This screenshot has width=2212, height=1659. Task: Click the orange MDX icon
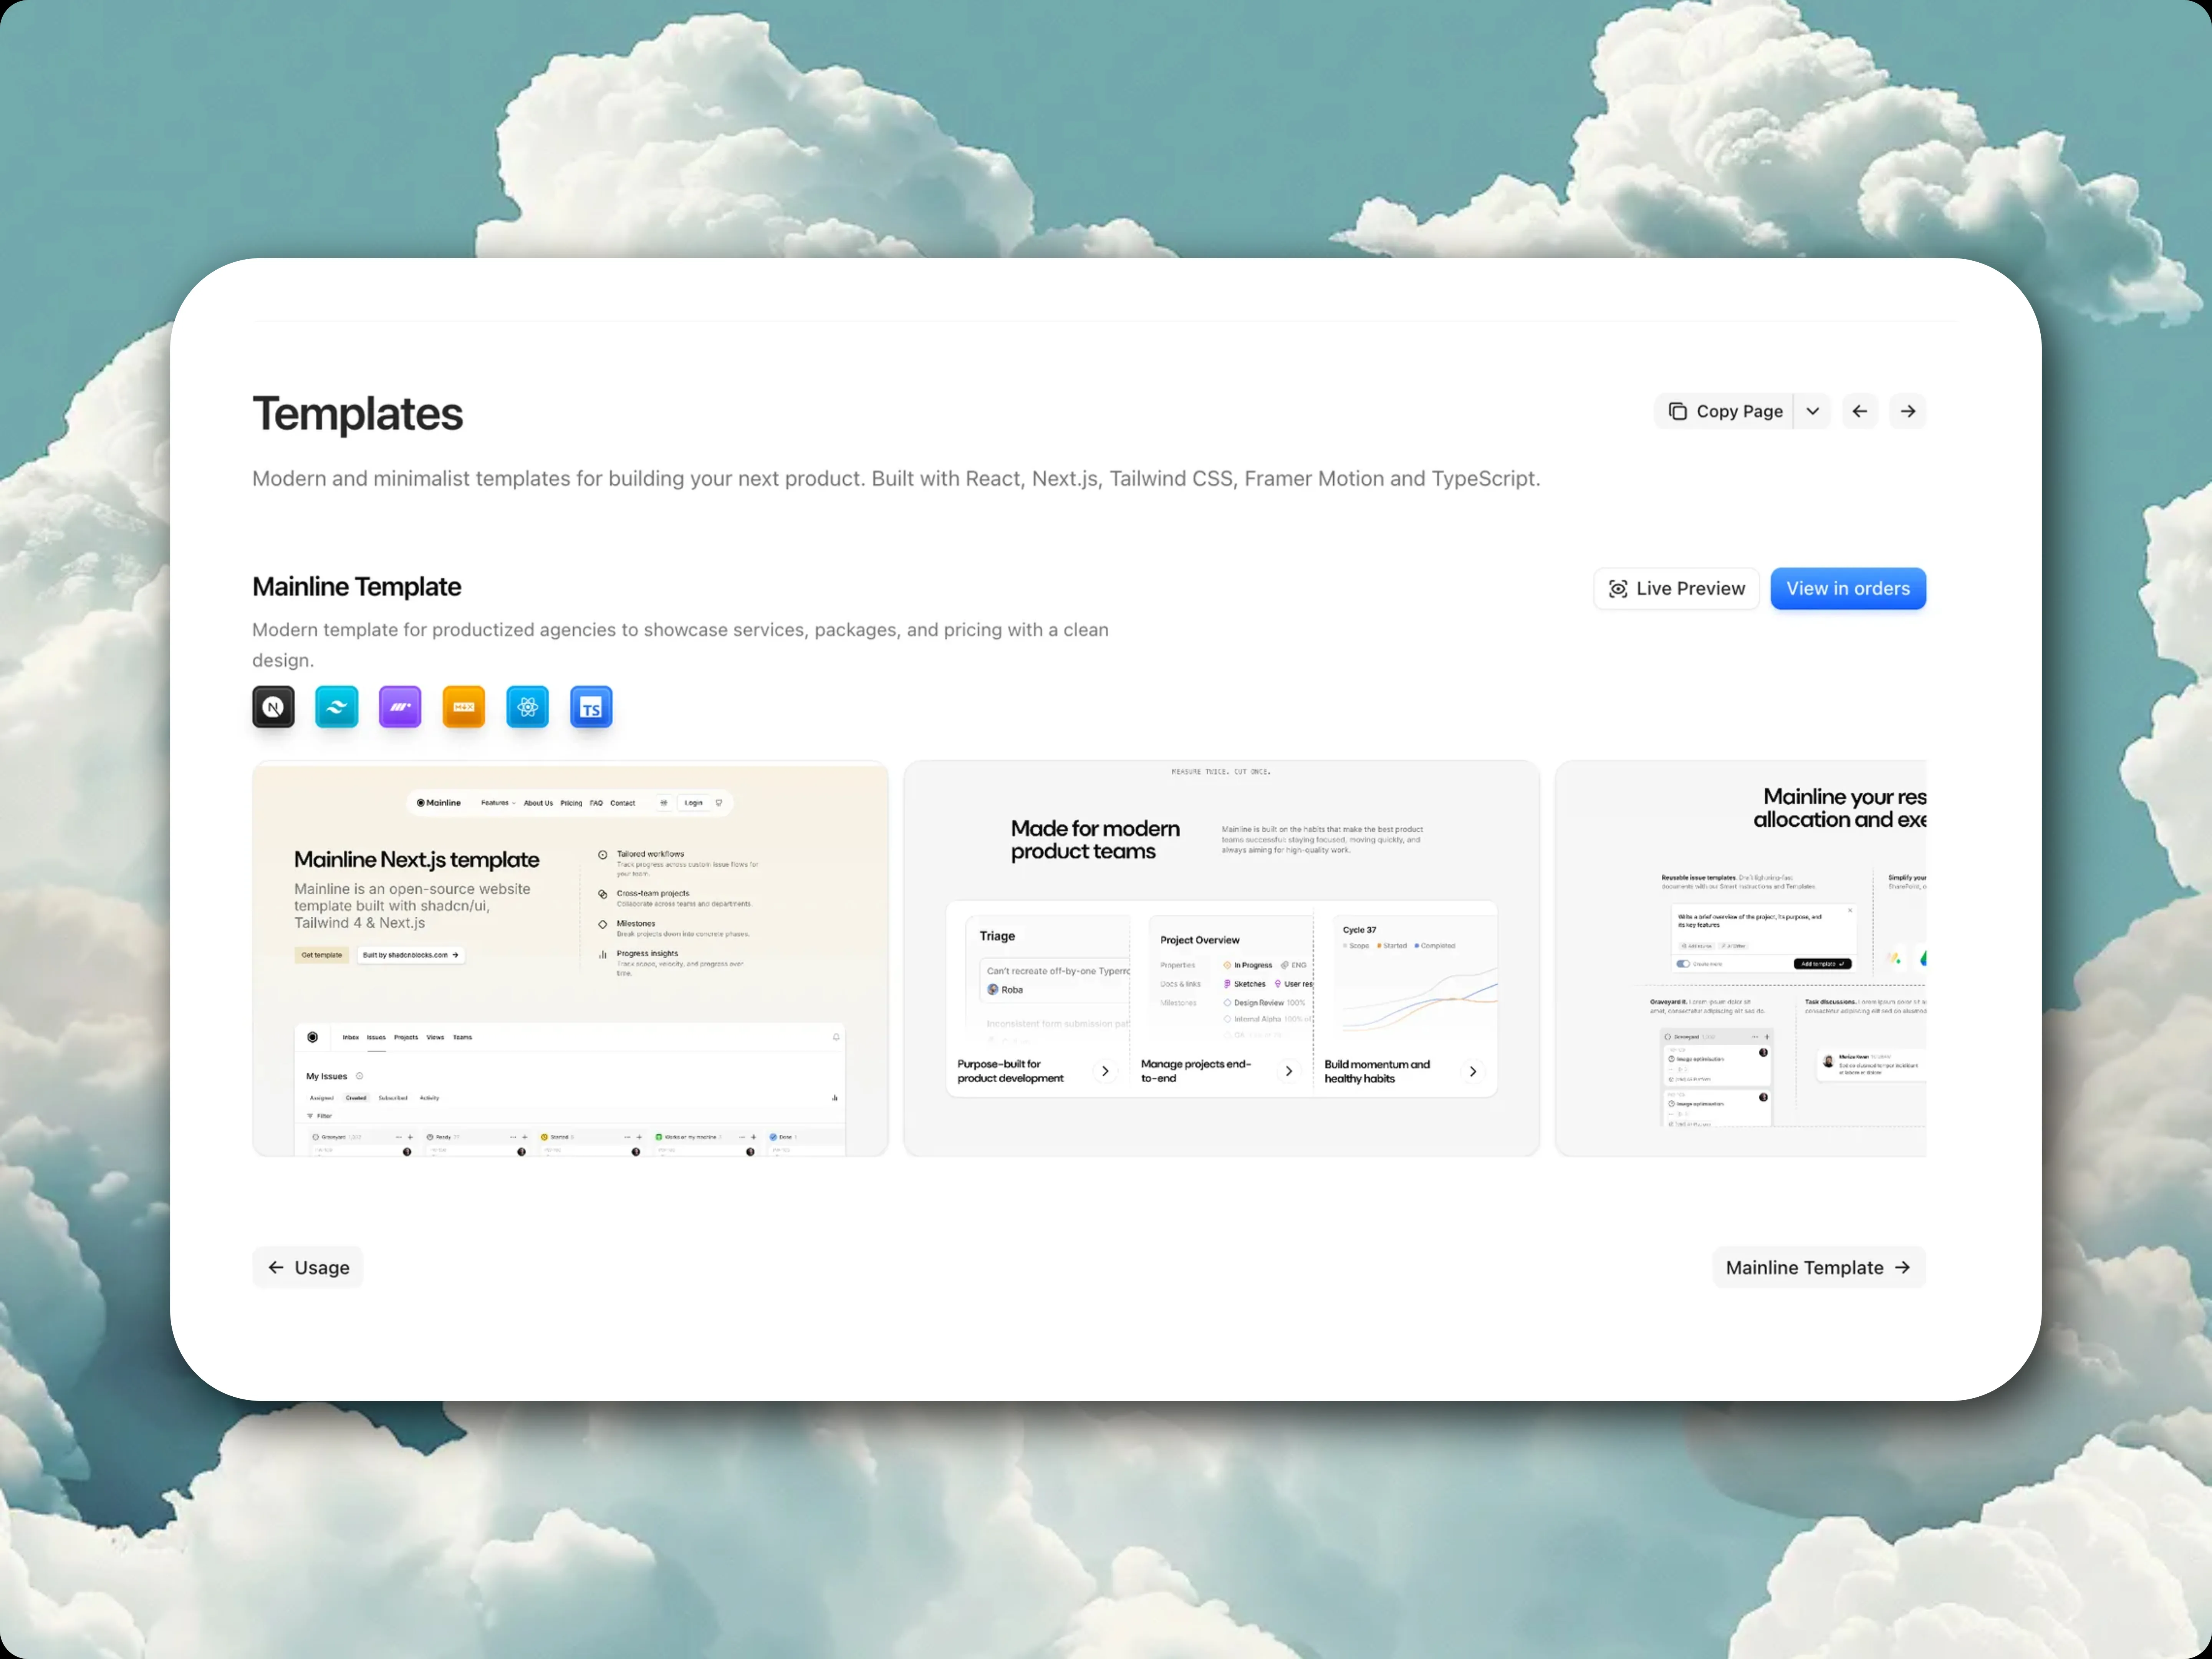464,707
